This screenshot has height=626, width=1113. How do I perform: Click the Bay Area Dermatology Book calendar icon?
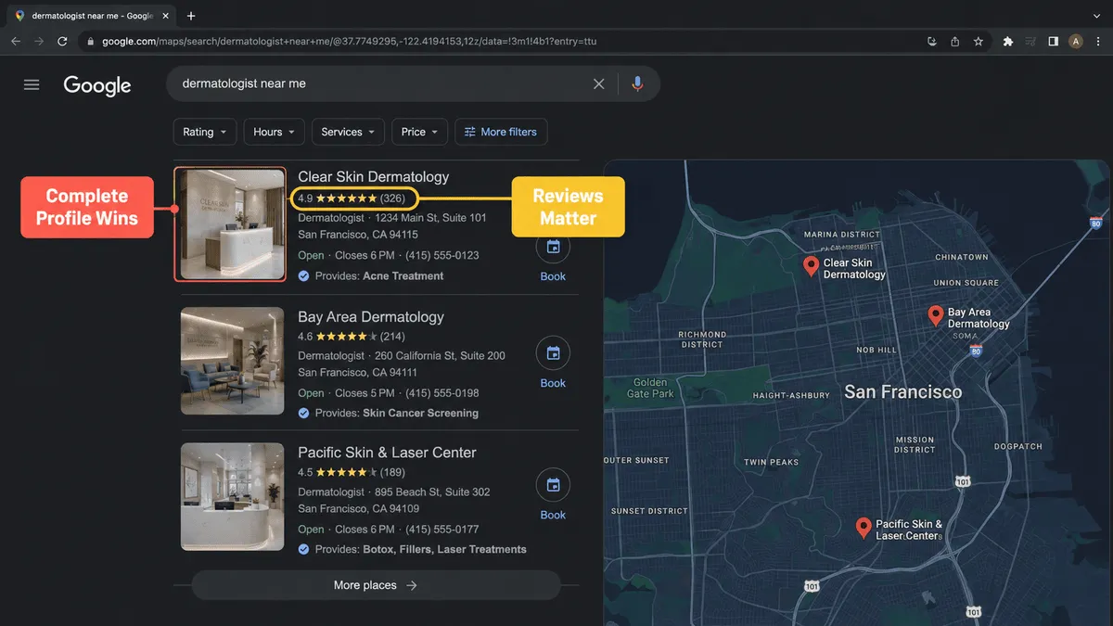(x=553, y=353)
